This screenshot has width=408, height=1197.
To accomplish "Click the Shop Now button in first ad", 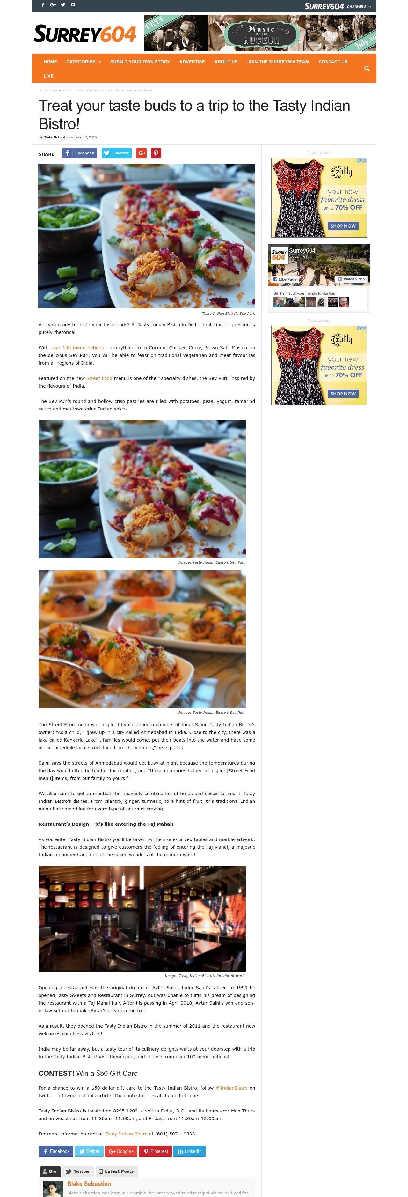I will (x=343, y=226).
